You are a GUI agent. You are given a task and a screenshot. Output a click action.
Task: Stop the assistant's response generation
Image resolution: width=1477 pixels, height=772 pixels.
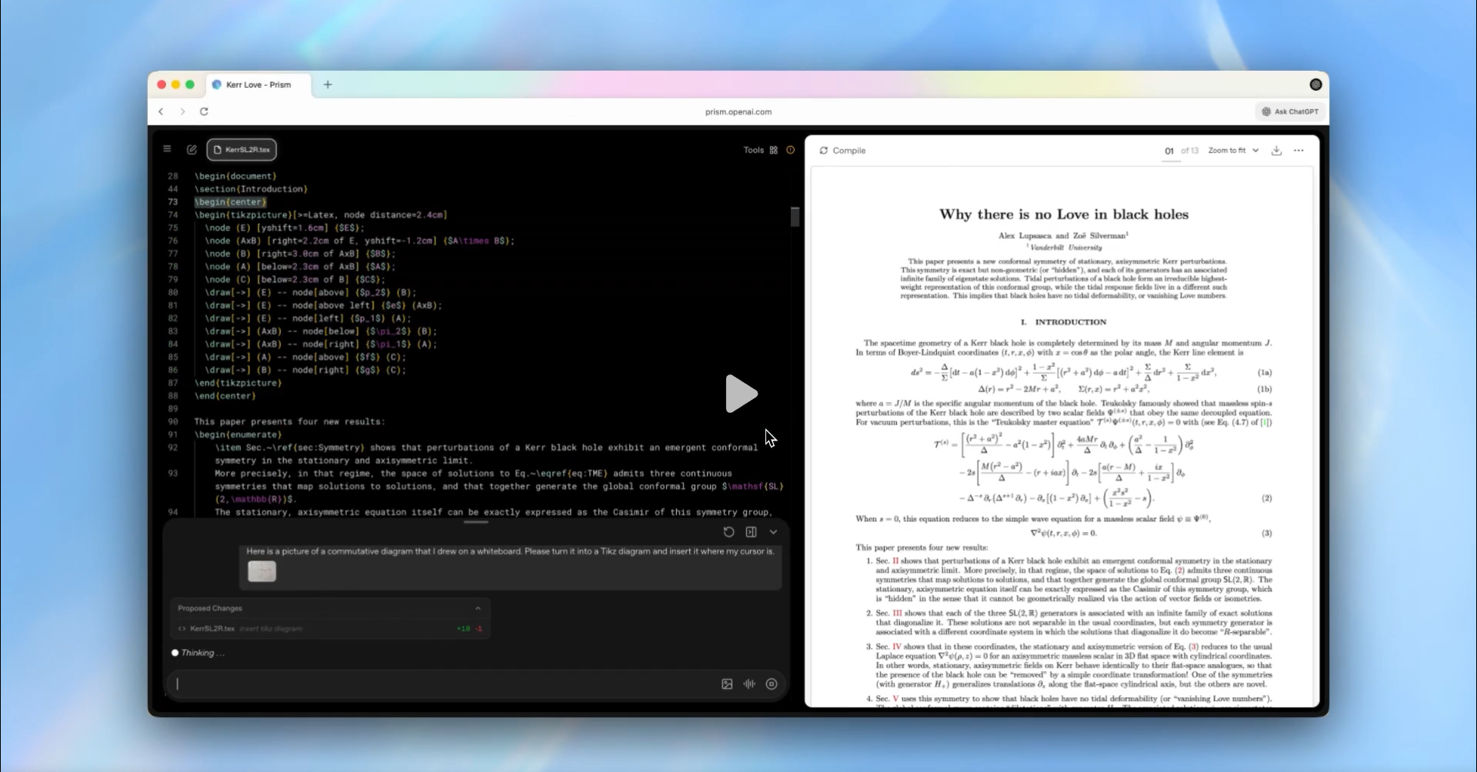pyautogui.click(x=772, y=684)
